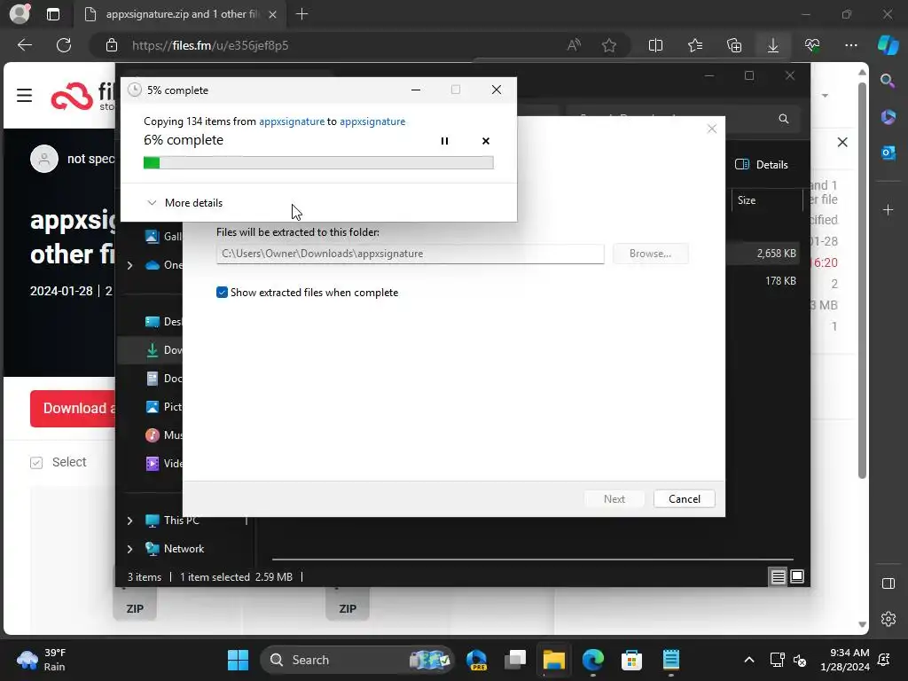Switch to details list view icon
The height and width of the screenshot is (681, 908).
(x=778, y=576)
